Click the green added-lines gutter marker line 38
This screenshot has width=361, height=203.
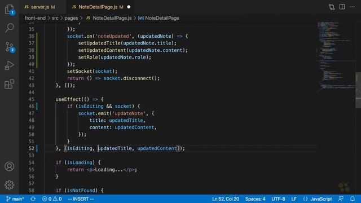pyautogui.click(x=37, y=50)
